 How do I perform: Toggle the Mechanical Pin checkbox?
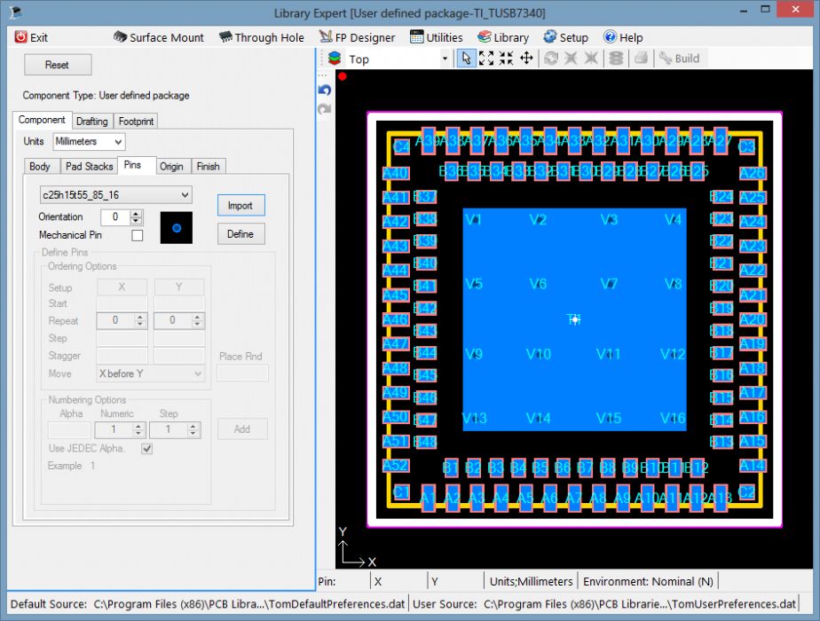point(138,235)
